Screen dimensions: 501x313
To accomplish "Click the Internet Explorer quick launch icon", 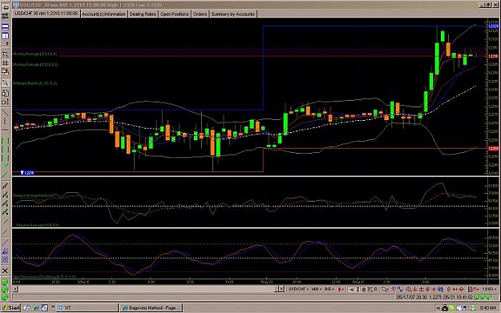I will coord(35,308).
